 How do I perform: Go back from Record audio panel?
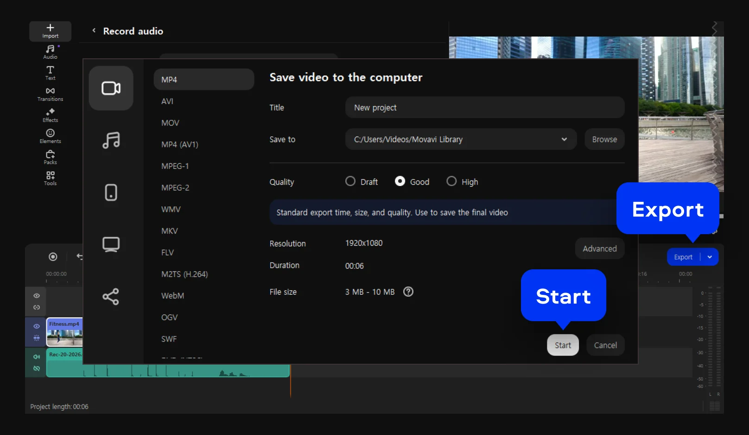(x=94, y=31)
